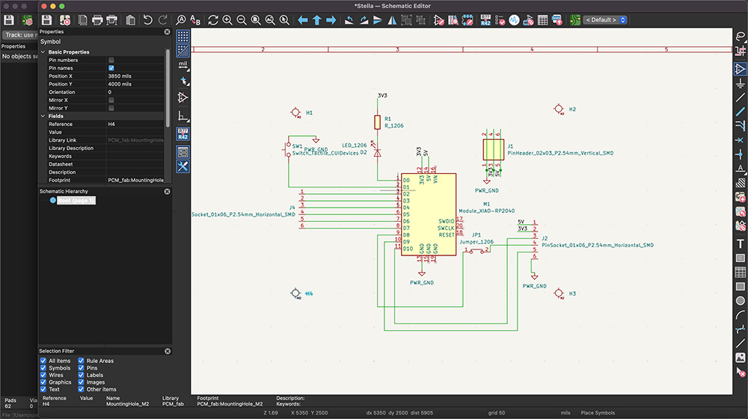This screenshot has height=419, width=748.
Task: Click the Undo arrow
Action: tap(148, 20)
